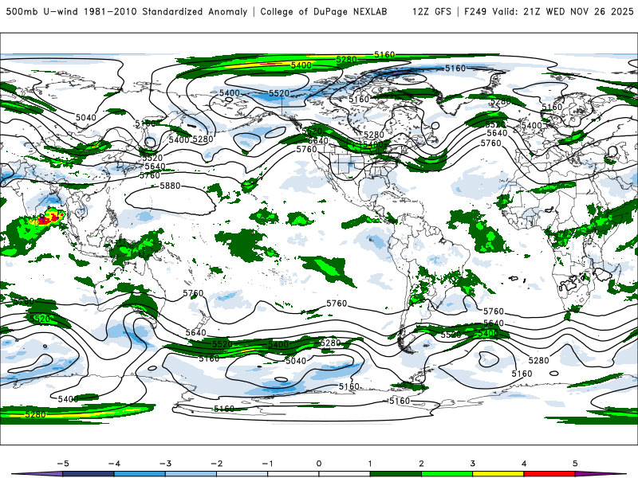The height and width of the screenshot is (478, 638).
Task: Click the bright green 2 to 3 colorbar segment
Action: point(447,474)
